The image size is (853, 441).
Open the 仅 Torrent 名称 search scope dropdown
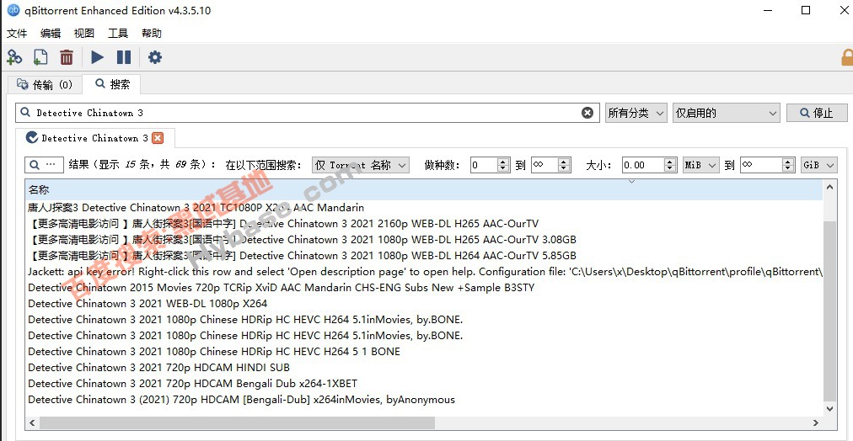pyautogui.click(x=361, y=165)
